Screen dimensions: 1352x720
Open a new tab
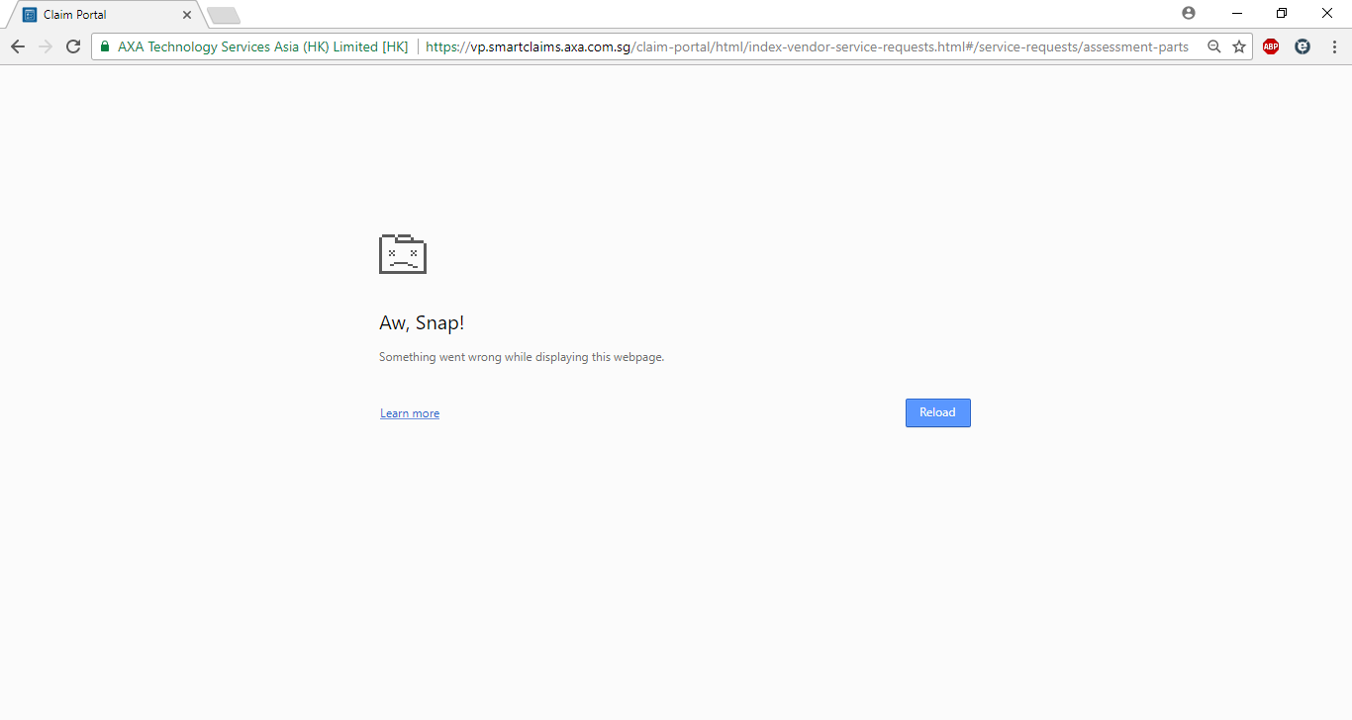224,15
